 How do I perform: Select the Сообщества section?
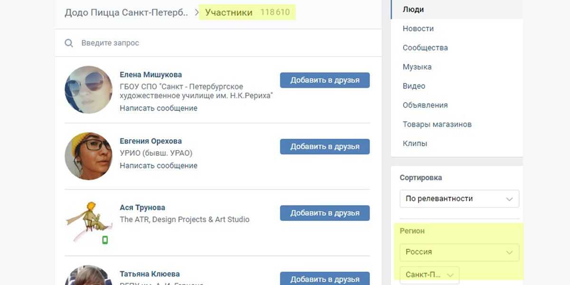[x=425, y=47]
